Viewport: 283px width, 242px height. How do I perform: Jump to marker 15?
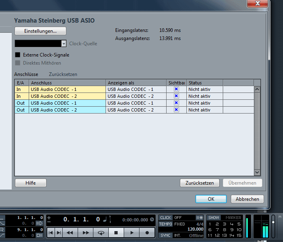click(x=239, y=235)
